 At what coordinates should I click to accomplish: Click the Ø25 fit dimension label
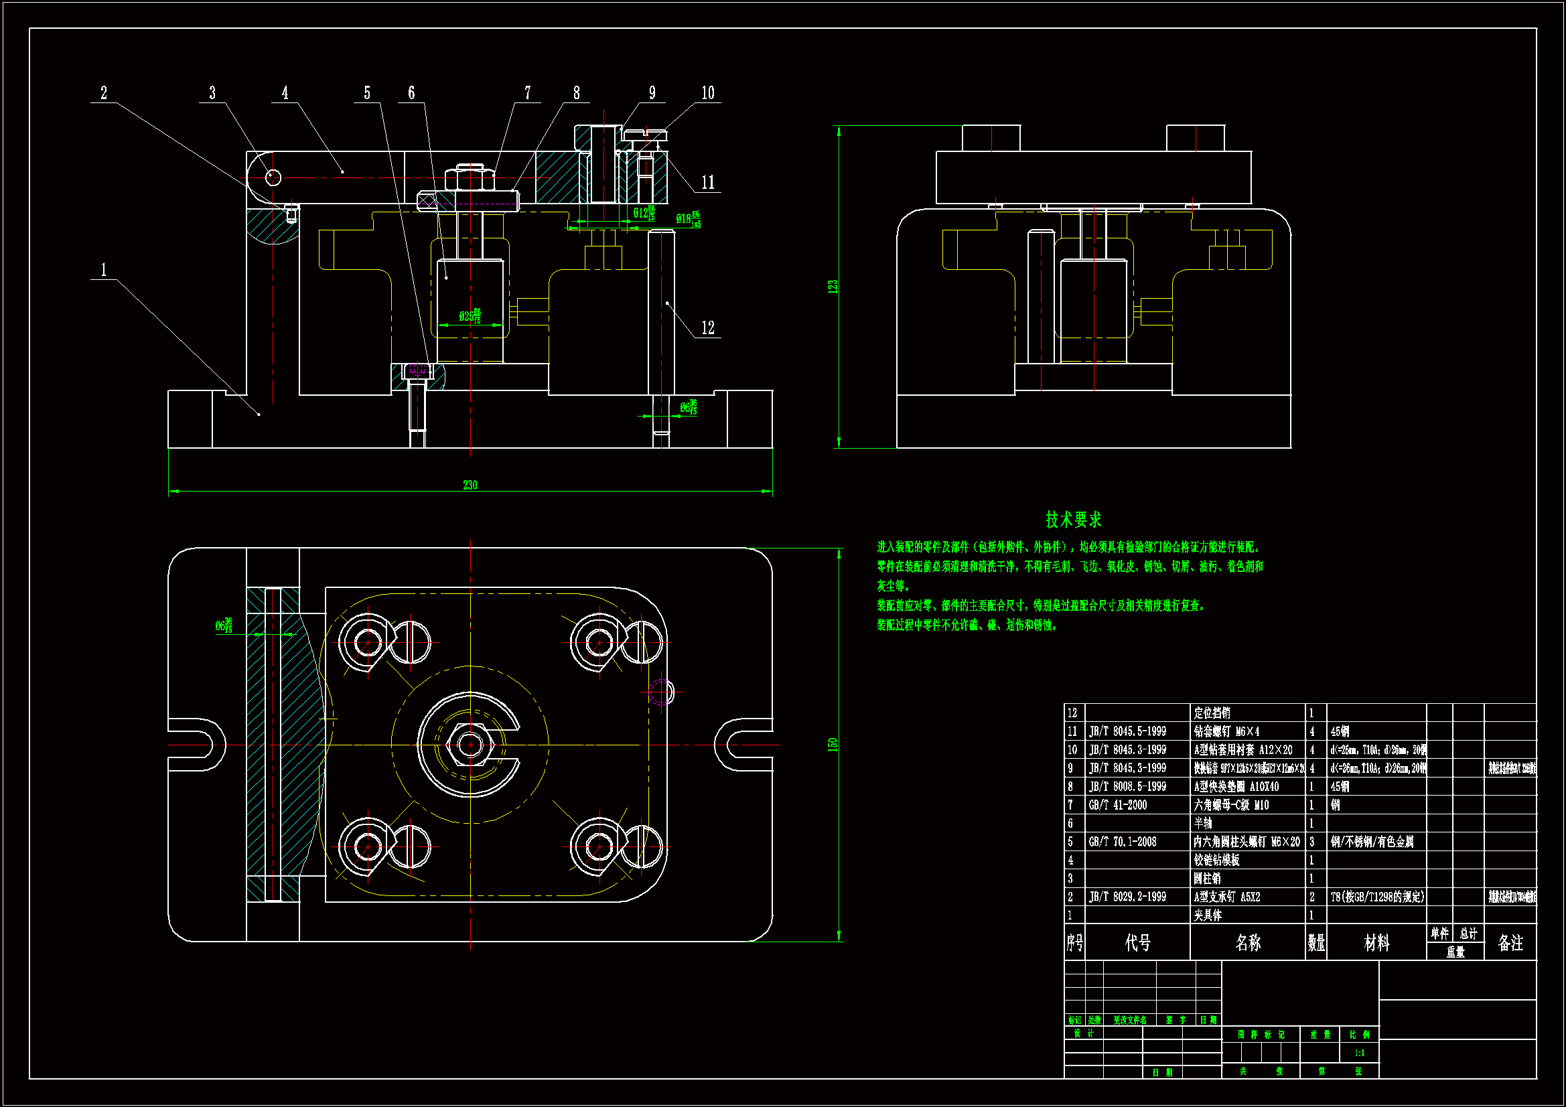[470, 316]
